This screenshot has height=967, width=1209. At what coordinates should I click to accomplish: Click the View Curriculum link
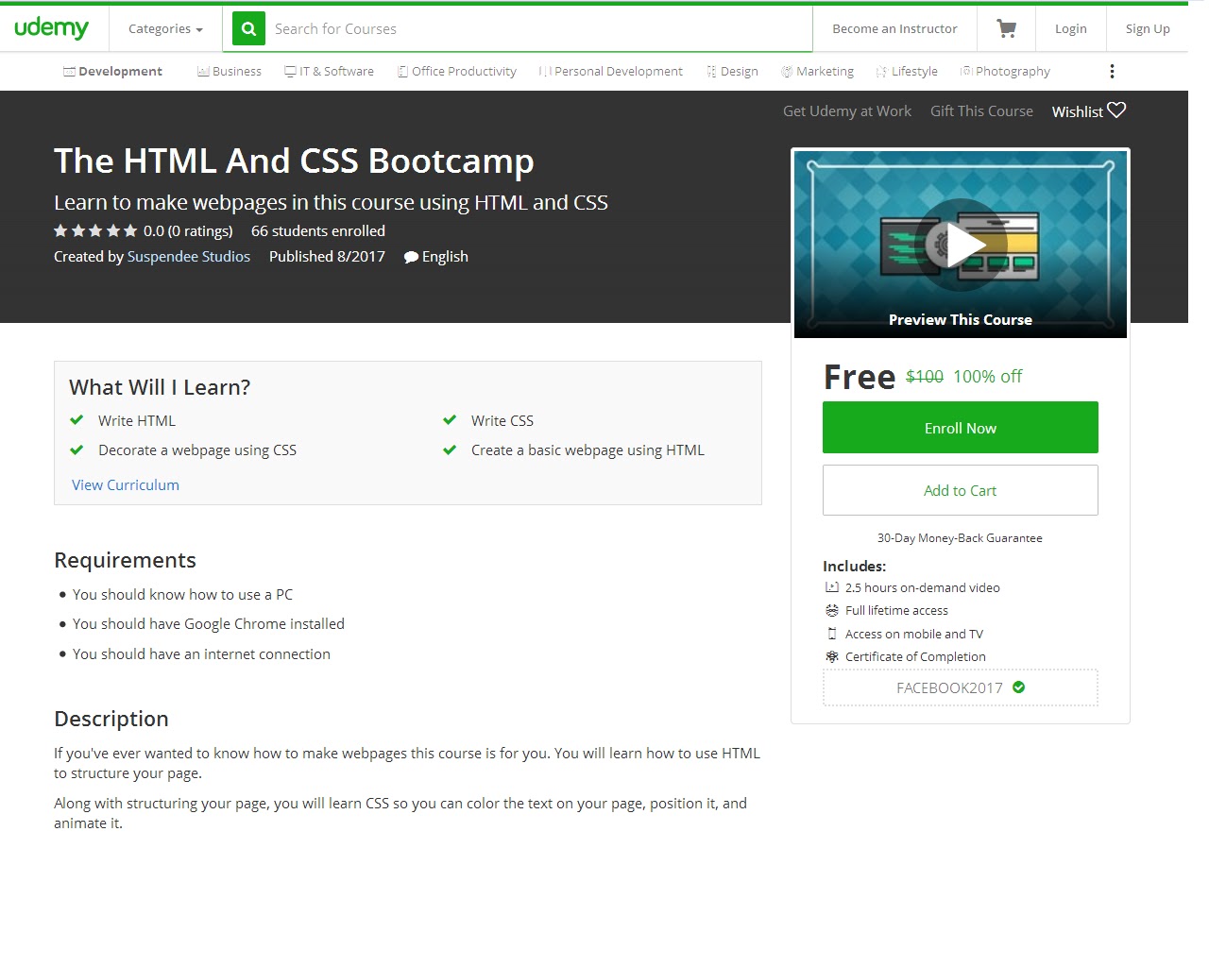point(126,485)
